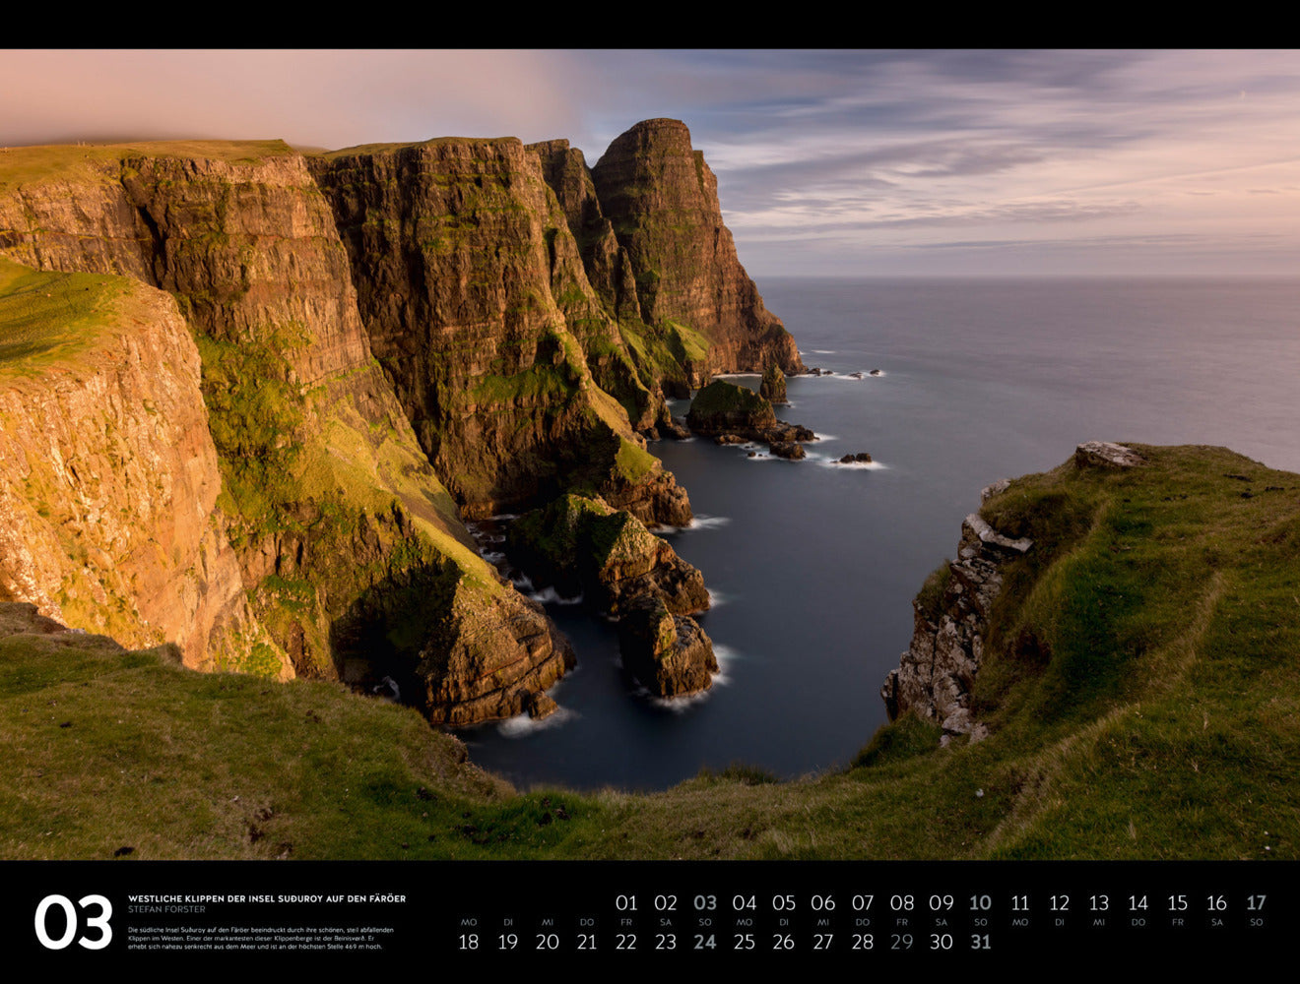This screenshot has width=1300, height=984.
Task: Select bold Sunday date 03 in date row
Action: click(x=705, y=902)
